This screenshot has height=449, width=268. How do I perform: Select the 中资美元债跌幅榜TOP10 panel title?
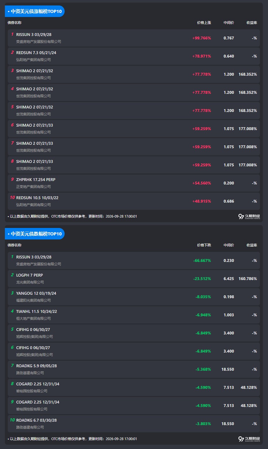click(35, 234)
